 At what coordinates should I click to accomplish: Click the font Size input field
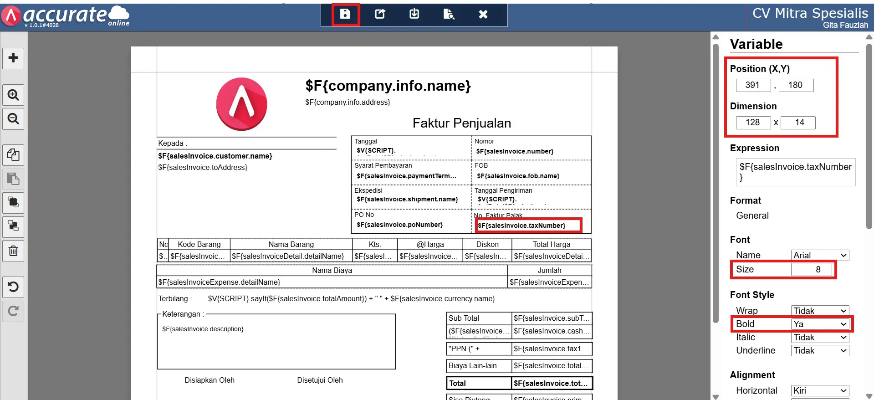coord(812,269)
